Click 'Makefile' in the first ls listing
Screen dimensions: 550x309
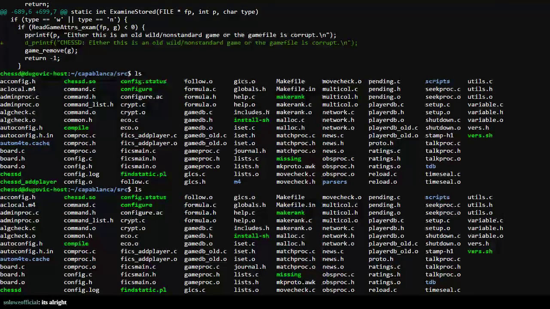(x=290, y=81)
